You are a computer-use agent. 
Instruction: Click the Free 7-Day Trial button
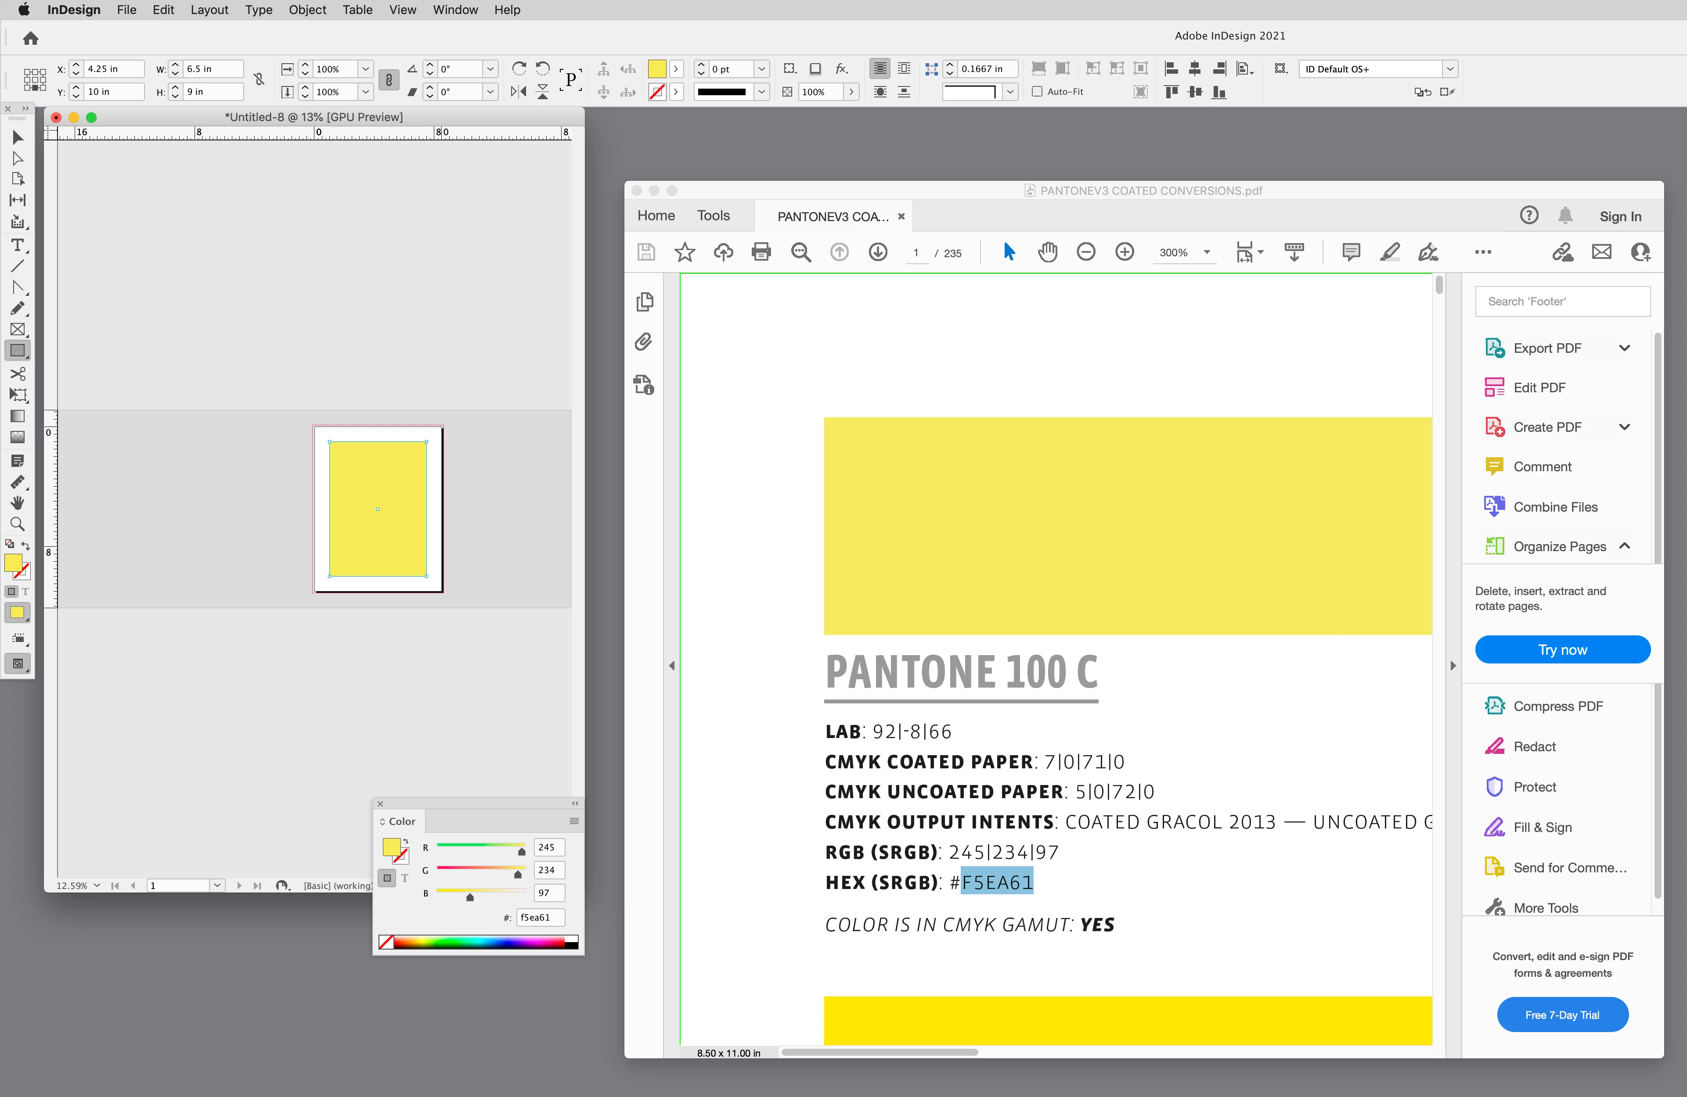[1562, 1015]
